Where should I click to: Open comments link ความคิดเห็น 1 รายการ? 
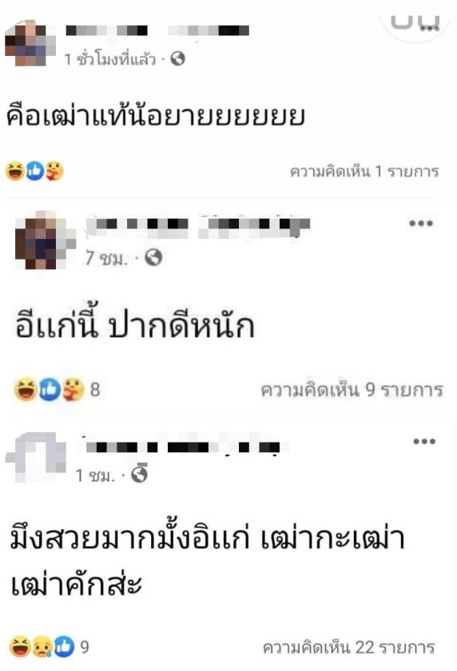[x=364, y=172]
